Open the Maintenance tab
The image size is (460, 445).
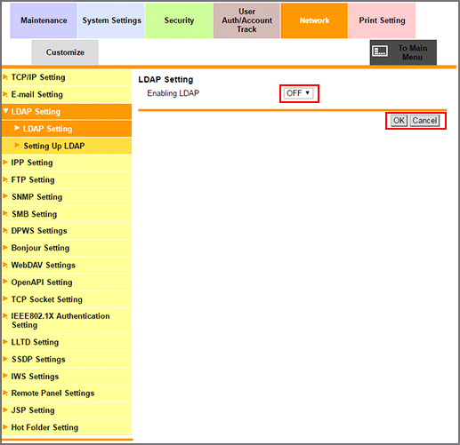(44, 20)
